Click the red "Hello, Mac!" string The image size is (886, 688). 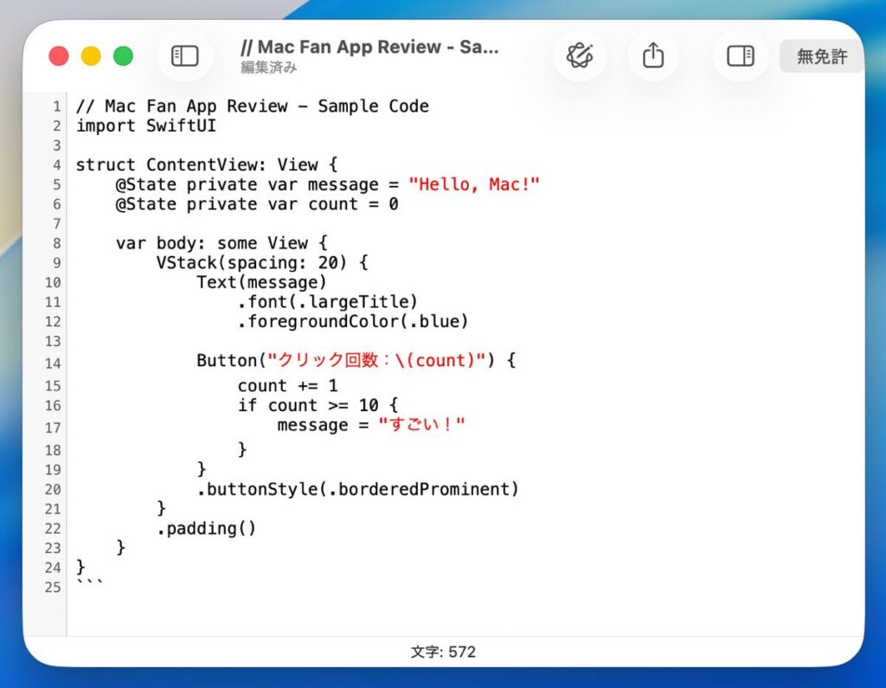[474, 184]
